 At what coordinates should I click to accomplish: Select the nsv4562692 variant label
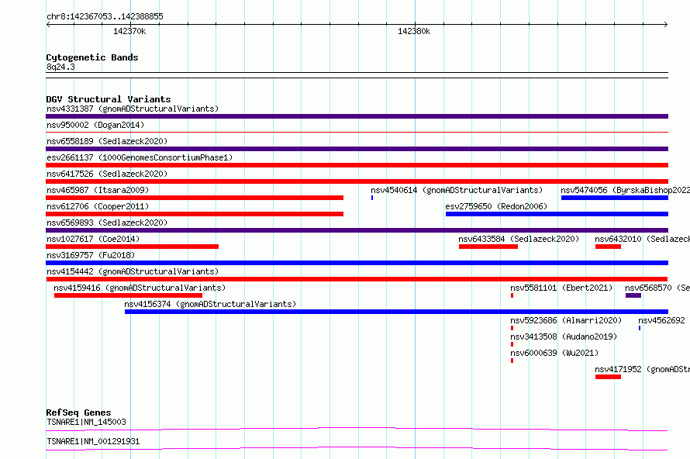tap(661, 320)
